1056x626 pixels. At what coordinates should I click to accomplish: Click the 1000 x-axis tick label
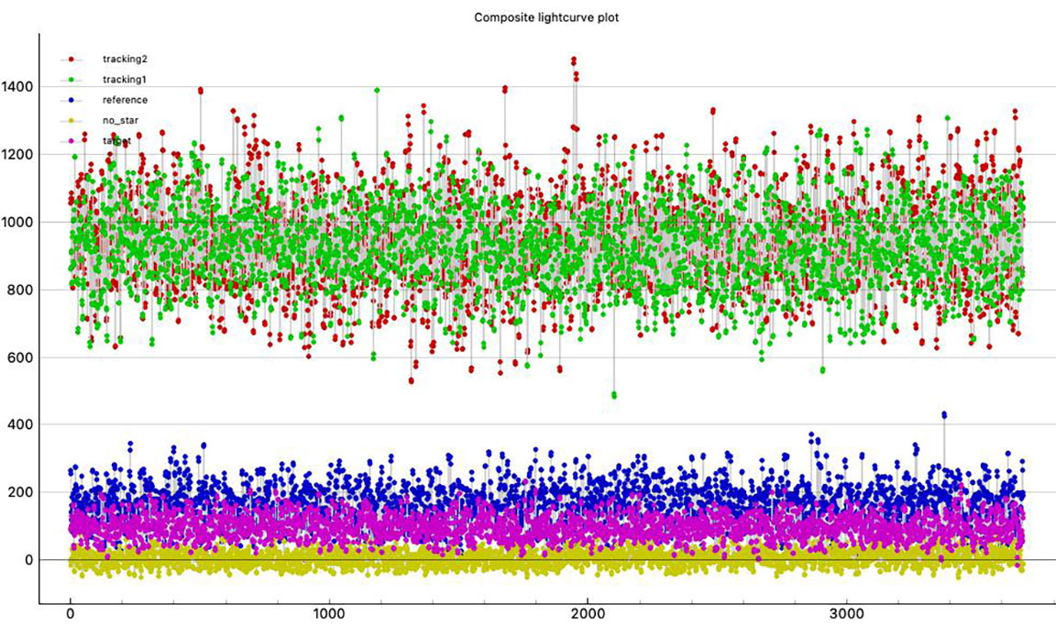[x=328, y=613]
